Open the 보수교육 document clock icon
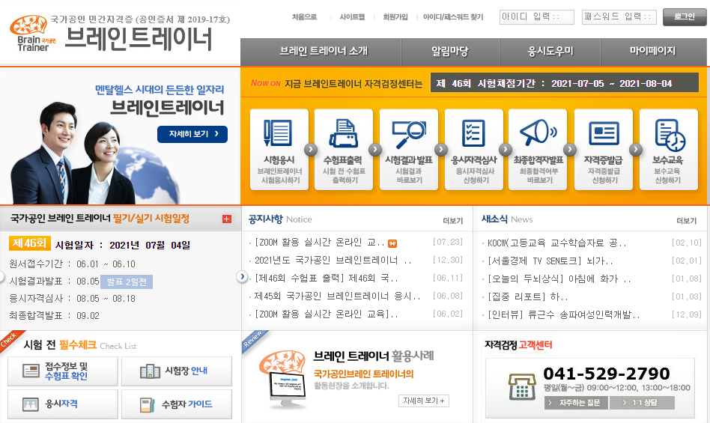The image size is (710, 423). [670, 135]
